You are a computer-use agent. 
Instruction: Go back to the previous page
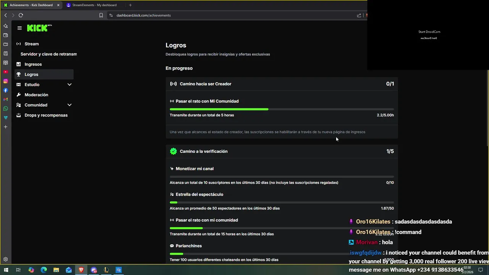click(x=5, y=15)
